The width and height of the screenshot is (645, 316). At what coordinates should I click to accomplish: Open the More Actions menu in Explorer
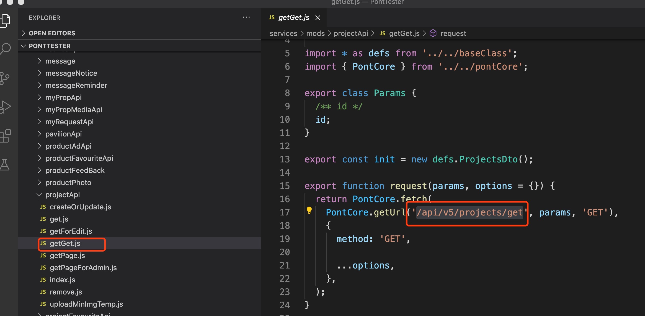(246, 17)
